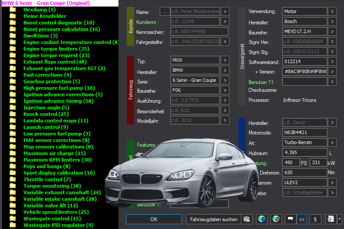Click folder icon of Engine torque limiters
This screenshot has height=229, width=344.
(13, 49)
